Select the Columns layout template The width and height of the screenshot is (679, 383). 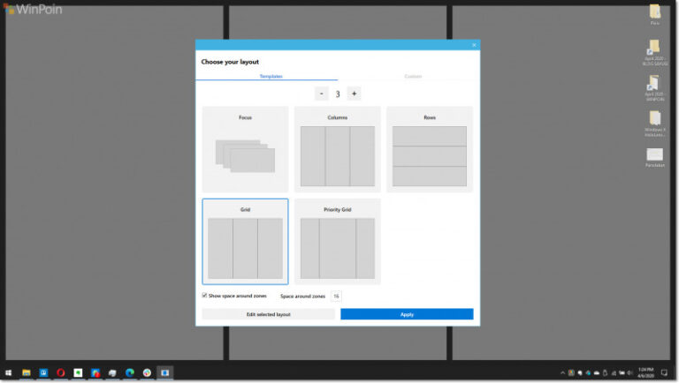pos(338,149)
